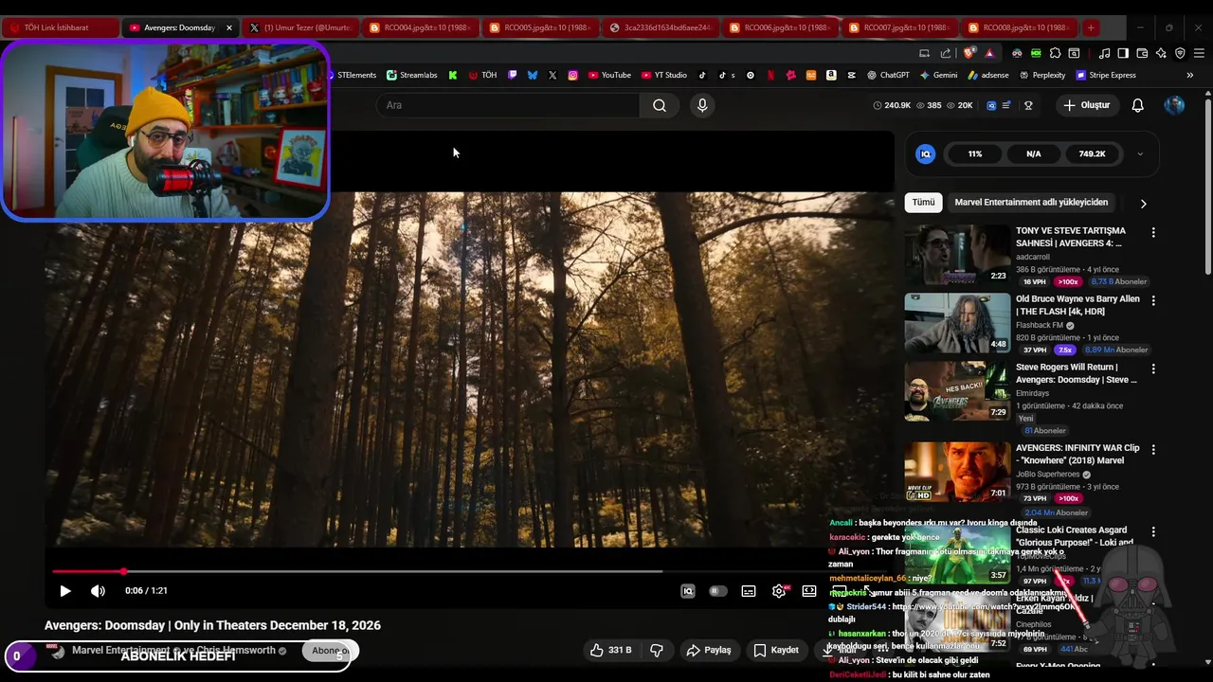
Task: Open AVENGERS: INFINITY WAR Clip Knowhere title
Action: click(x=1077, y=454)
